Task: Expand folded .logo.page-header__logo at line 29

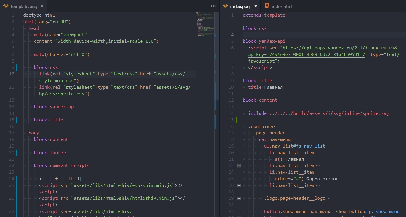Action: [x=239, y=198]
